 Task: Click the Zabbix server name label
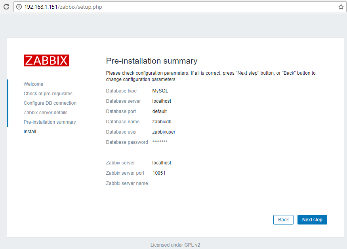pos(127,183)
